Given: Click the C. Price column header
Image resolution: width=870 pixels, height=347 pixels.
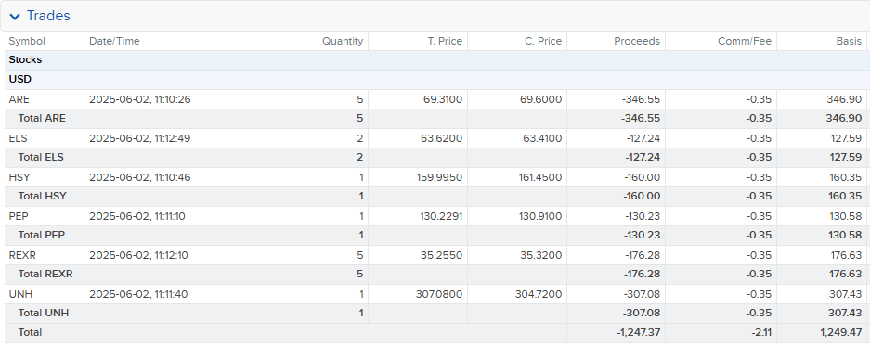Looking at the screenshot, I should pos(542,41).
